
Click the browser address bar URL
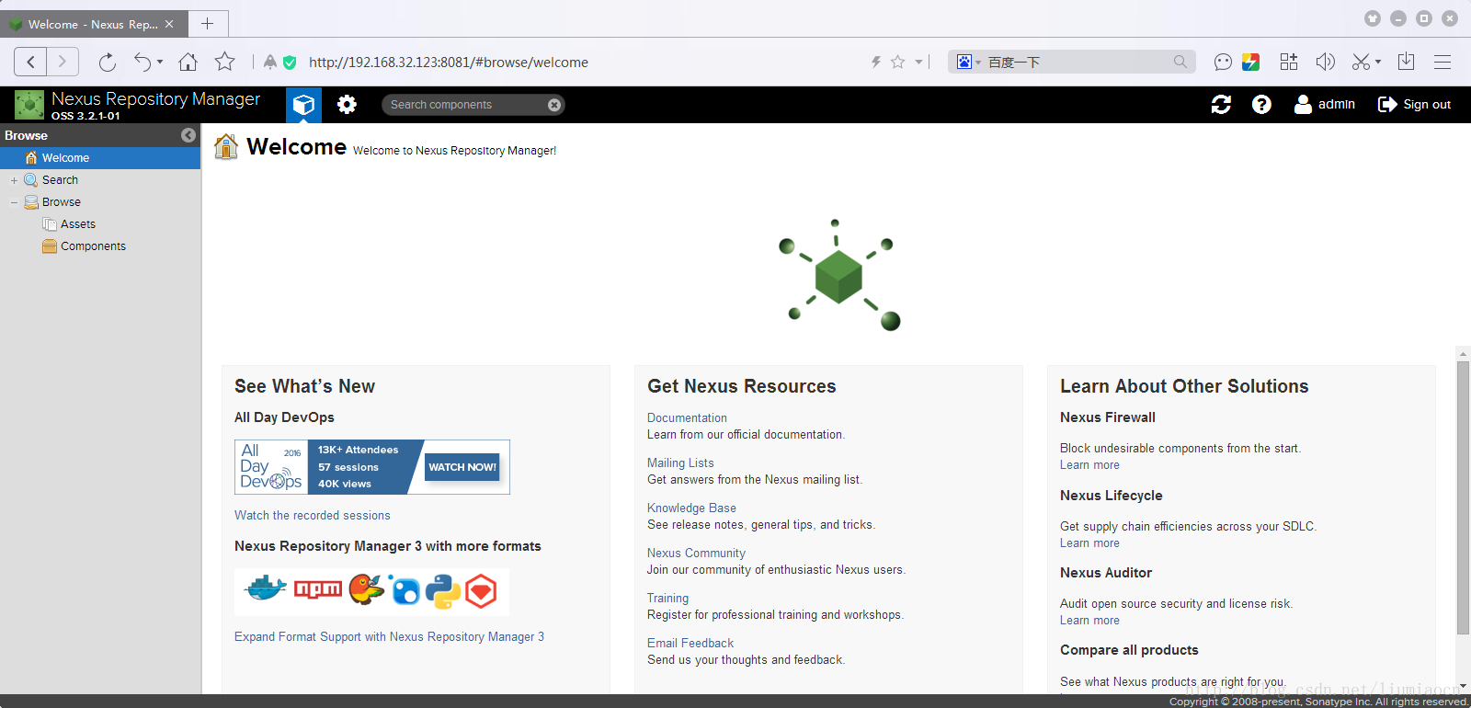pos(449,63)
